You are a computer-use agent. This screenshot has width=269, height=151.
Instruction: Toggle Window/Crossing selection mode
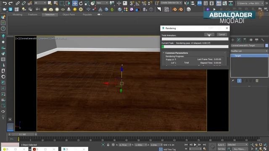68,3
